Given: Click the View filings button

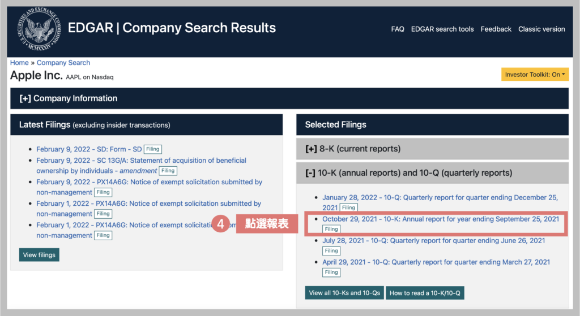Looking at the screenshot, I should pos(39,255).
